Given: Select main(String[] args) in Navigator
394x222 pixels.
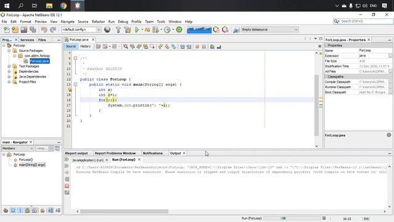Looking at the screenshot, I should [32, 165].
